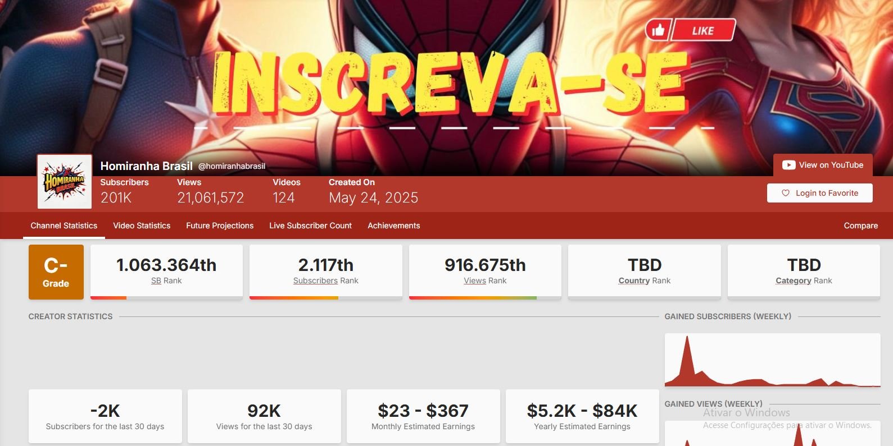Click the Compare link

(860, 226)
